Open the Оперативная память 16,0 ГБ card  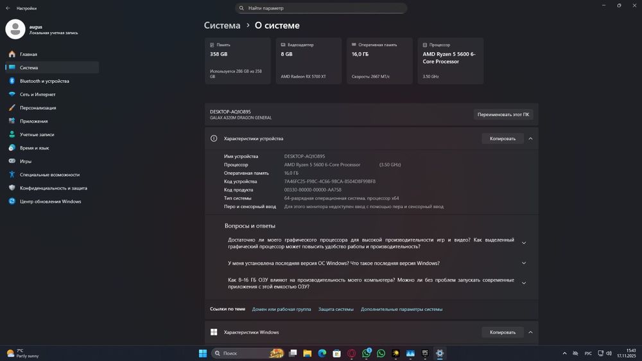[379, 61]
